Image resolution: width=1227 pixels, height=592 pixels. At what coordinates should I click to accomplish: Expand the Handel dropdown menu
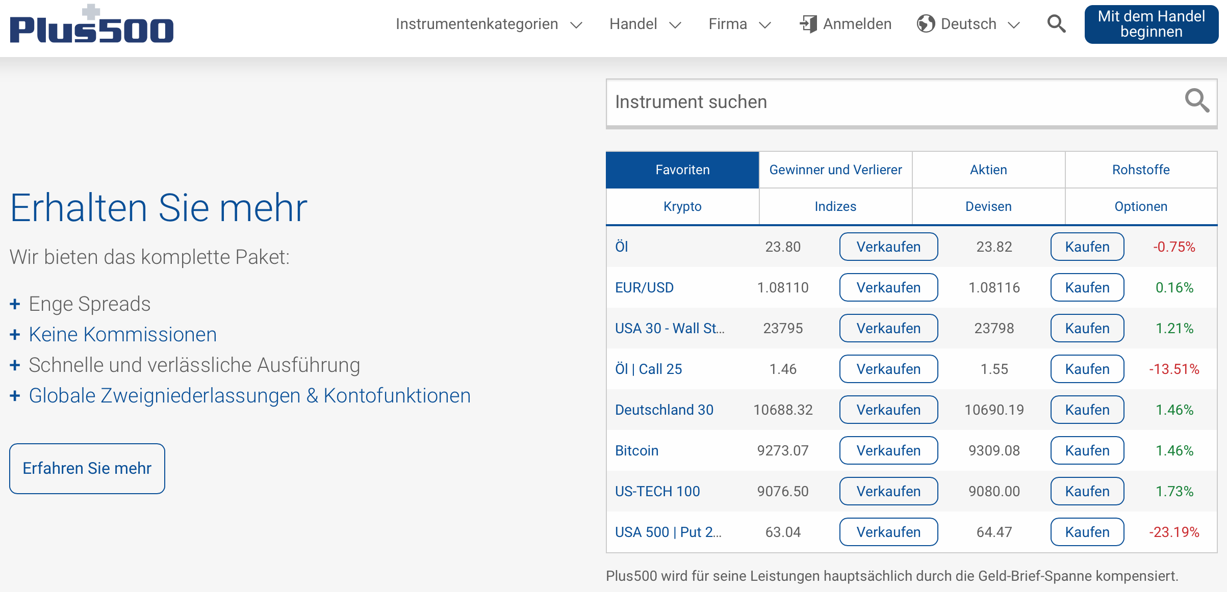645,24
